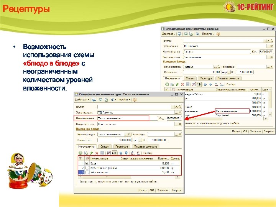Screen dimensions: 276x207
Task: Switch to Рецептура tab in Тесто пельменное window
Action: [122, 146]
